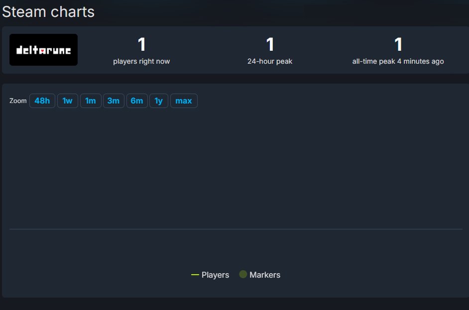Click the number above '24-hour peak'

tap(270, 44)
